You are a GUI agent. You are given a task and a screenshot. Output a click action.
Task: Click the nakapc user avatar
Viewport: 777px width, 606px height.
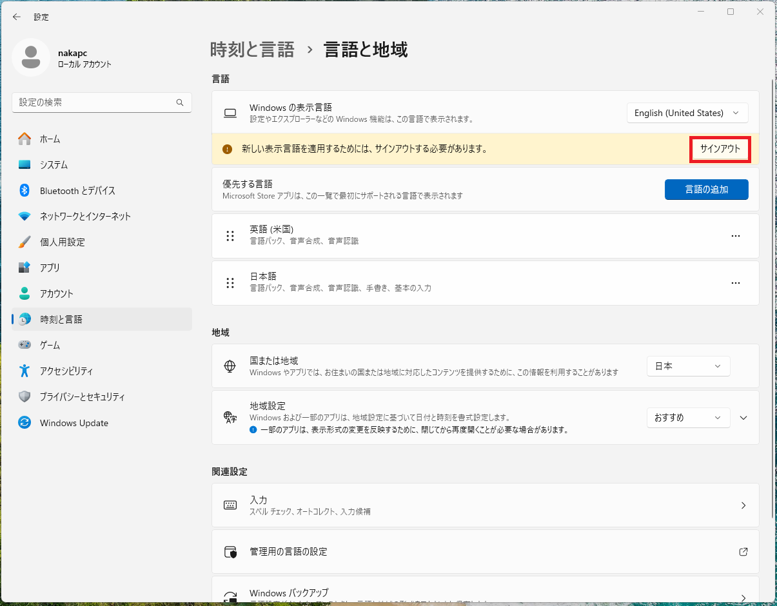(30, 57)
